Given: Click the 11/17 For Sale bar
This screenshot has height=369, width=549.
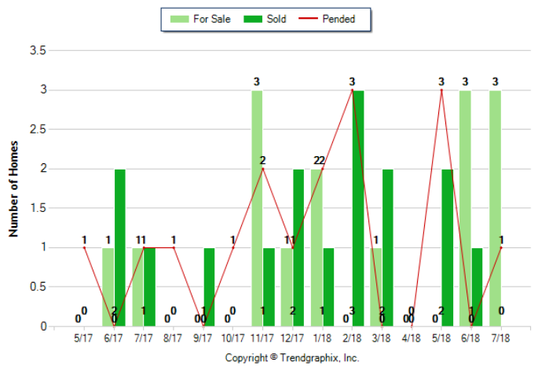Looking at the screenshot, I should pyautogui.click(x=257, y=208).
